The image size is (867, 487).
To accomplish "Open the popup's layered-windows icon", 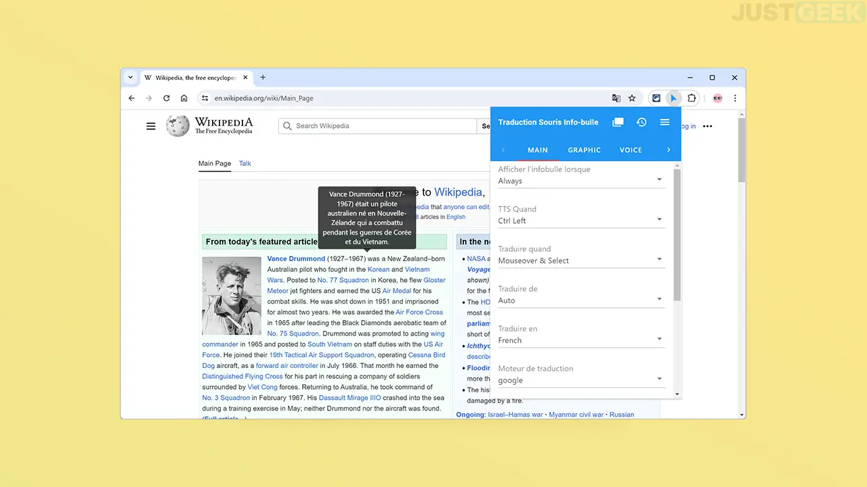I will click(x=618, y=122).
